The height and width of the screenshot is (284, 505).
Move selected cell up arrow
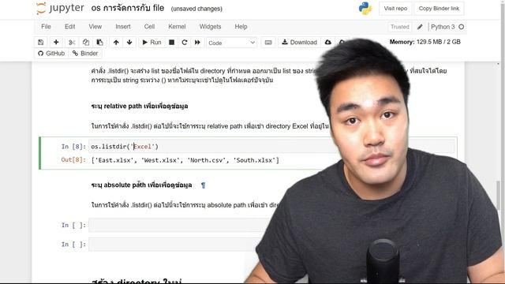[x=116, y=42]
